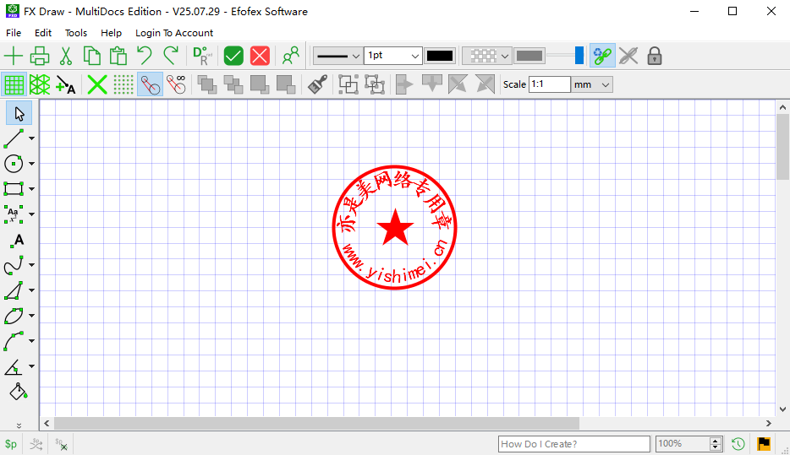
Task: Cut selection with the scissors icon
Action: pyautogui.click(x=65, y=56)
